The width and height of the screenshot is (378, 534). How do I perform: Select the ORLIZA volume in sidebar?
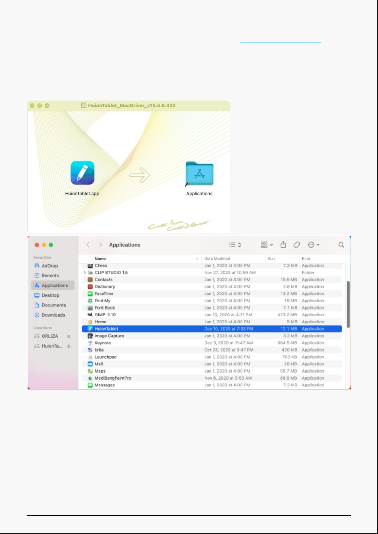pyautogui.click(x=50, y=336)
